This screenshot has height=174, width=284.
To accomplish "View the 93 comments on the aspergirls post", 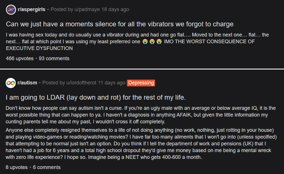I will click(54, 58).
